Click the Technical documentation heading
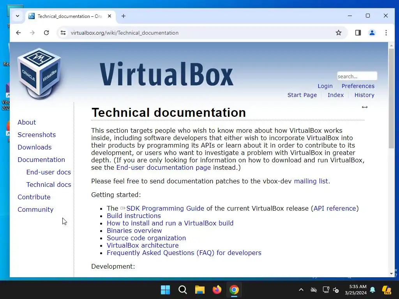 pyautogui.click(x=168, y=113)
